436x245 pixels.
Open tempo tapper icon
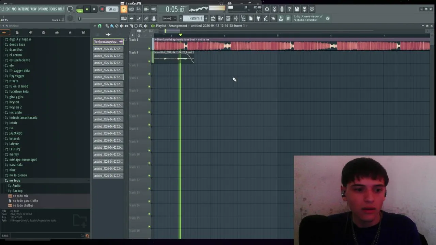point(266,18)
